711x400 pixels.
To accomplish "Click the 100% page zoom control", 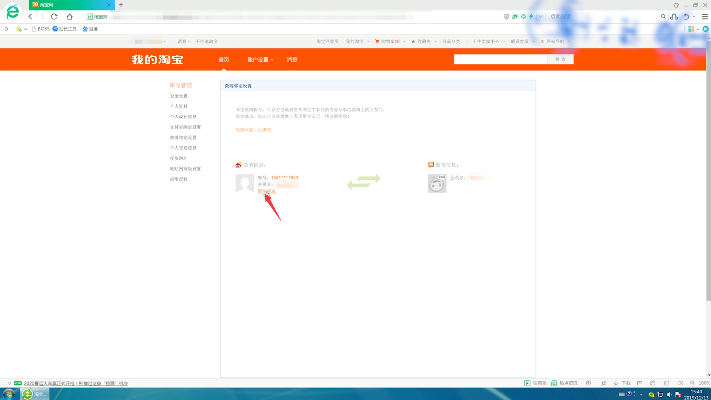I will pyautogui.click(x=700, y=383).
